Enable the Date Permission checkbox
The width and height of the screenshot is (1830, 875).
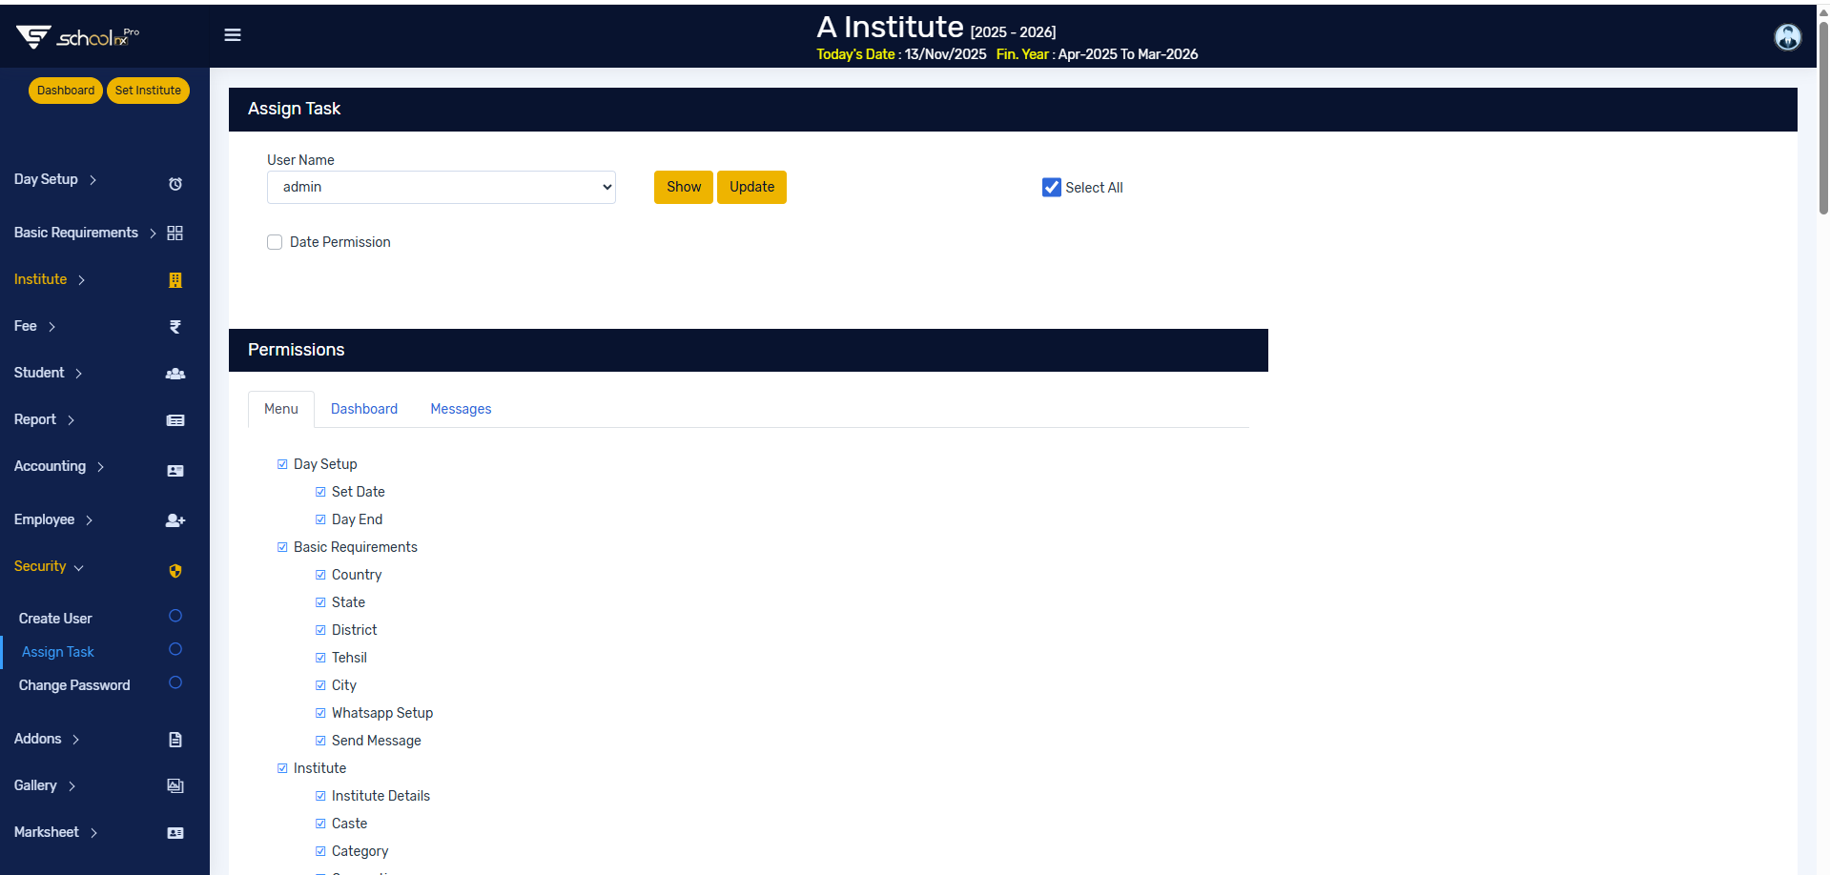tap(275, 242)
